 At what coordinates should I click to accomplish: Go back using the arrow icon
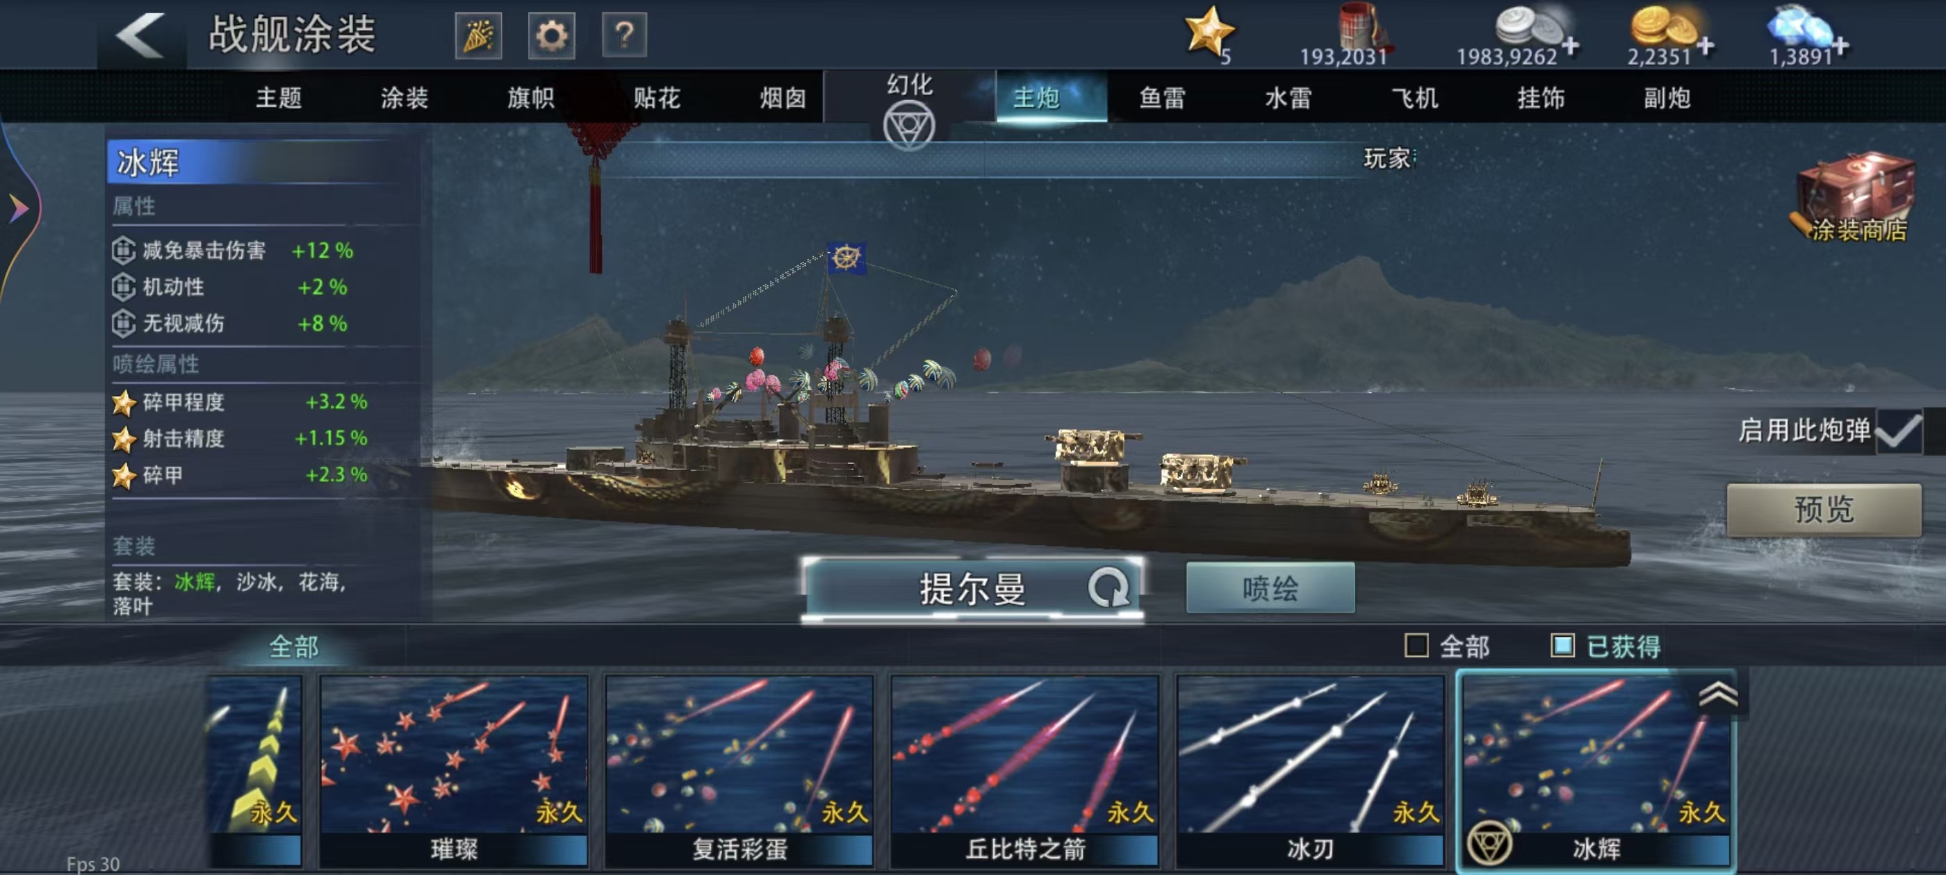tap(141, 35)
